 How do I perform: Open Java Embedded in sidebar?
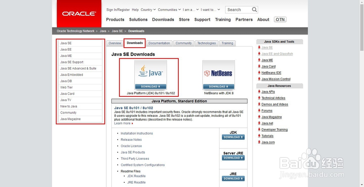80,75
